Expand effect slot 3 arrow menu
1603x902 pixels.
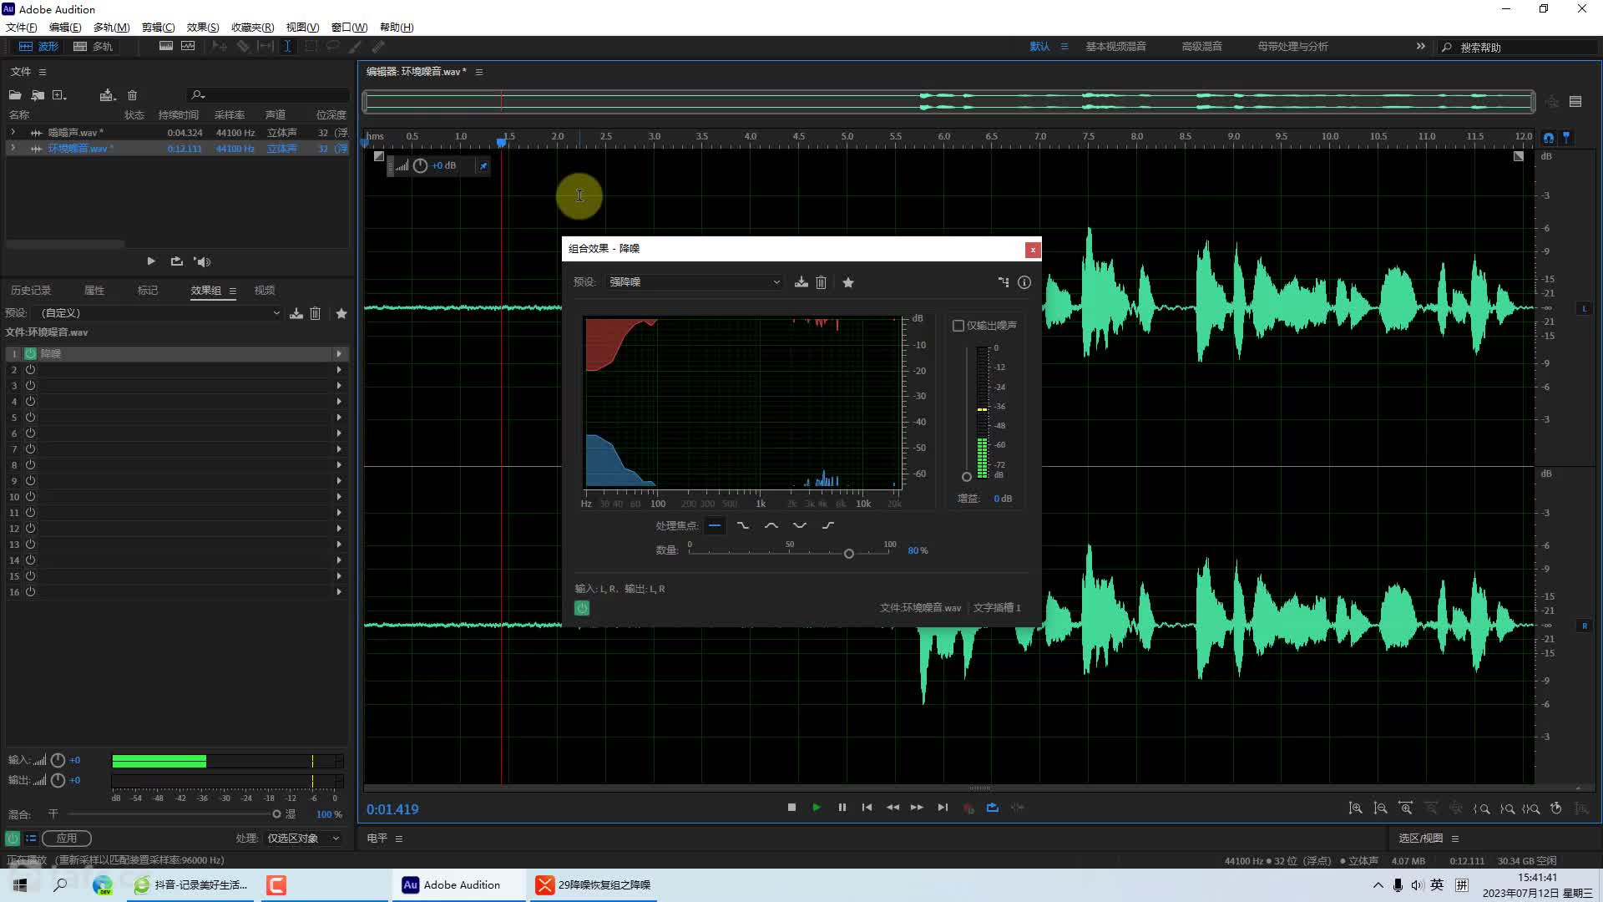(x=339, y=386)
